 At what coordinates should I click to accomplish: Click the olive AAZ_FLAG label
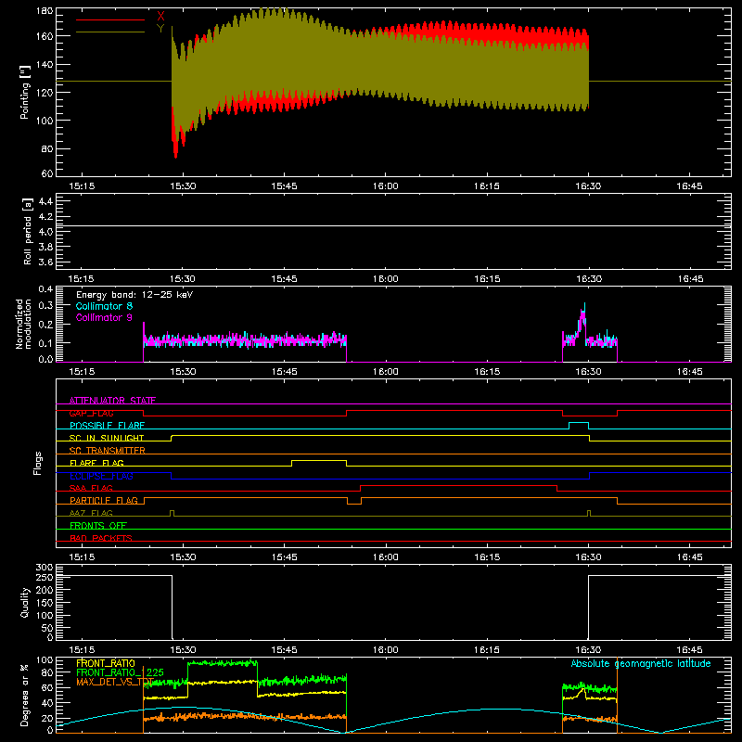point(91,513)
